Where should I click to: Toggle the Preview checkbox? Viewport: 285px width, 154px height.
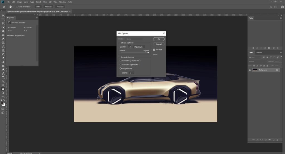(154, 50)
